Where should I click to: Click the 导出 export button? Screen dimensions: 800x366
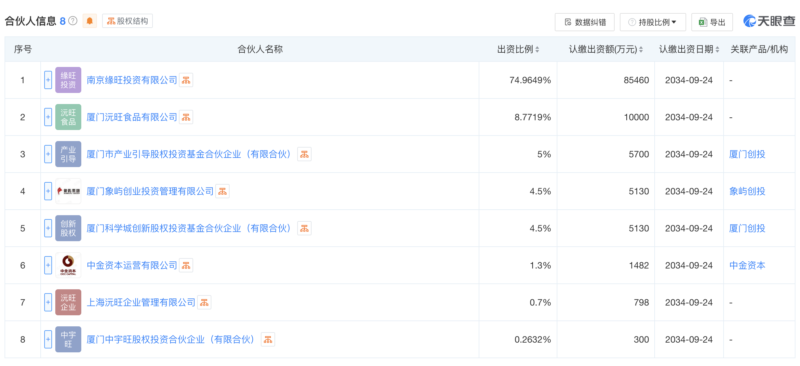click(712, 22)
